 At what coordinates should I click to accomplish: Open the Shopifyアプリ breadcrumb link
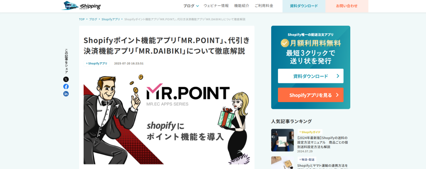click(x=111, y=19)
